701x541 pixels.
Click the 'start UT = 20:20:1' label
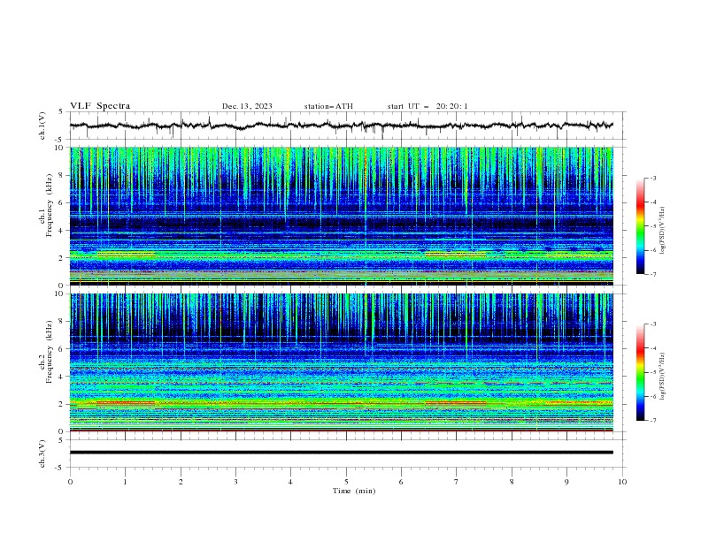(428, 106)
